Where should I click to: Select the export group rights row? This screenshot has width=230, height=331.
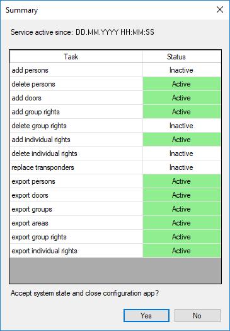pyautogui.click(x=115, y=237)
